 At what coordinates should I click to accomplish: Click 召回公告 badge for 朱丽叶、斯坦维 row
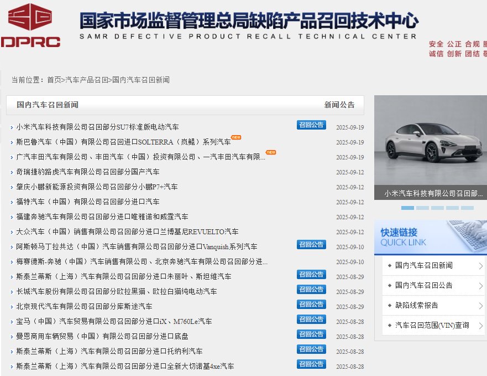tap(311, 275)
